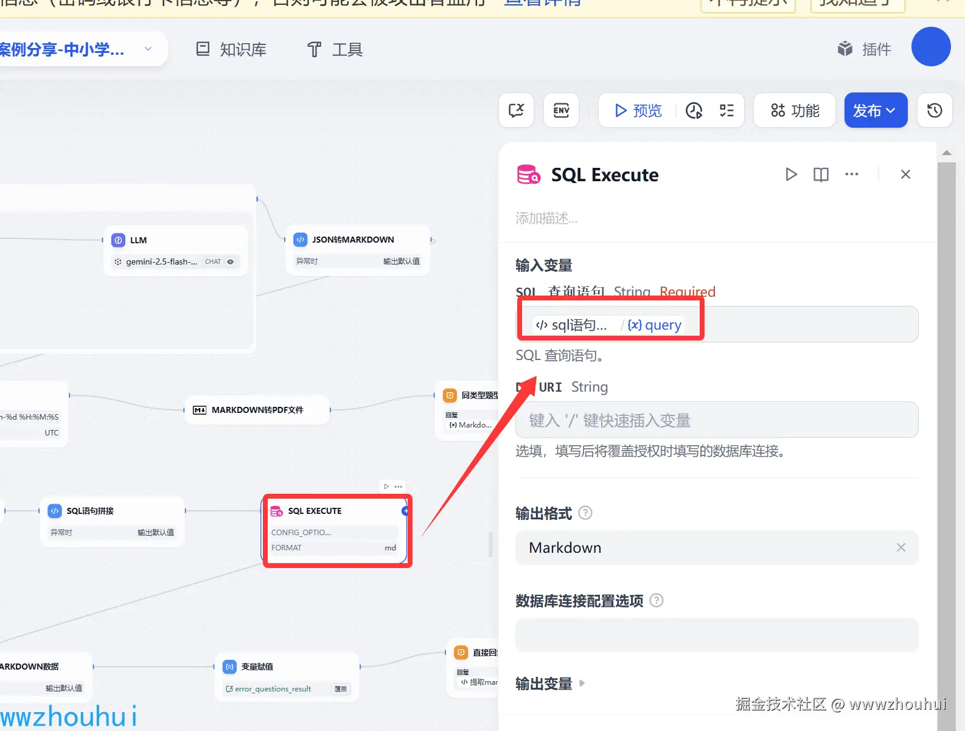The width and height of the screenshot is (965, 731).
Task: Open the ENV environment variables panel
Action: (x=561, y=110)
